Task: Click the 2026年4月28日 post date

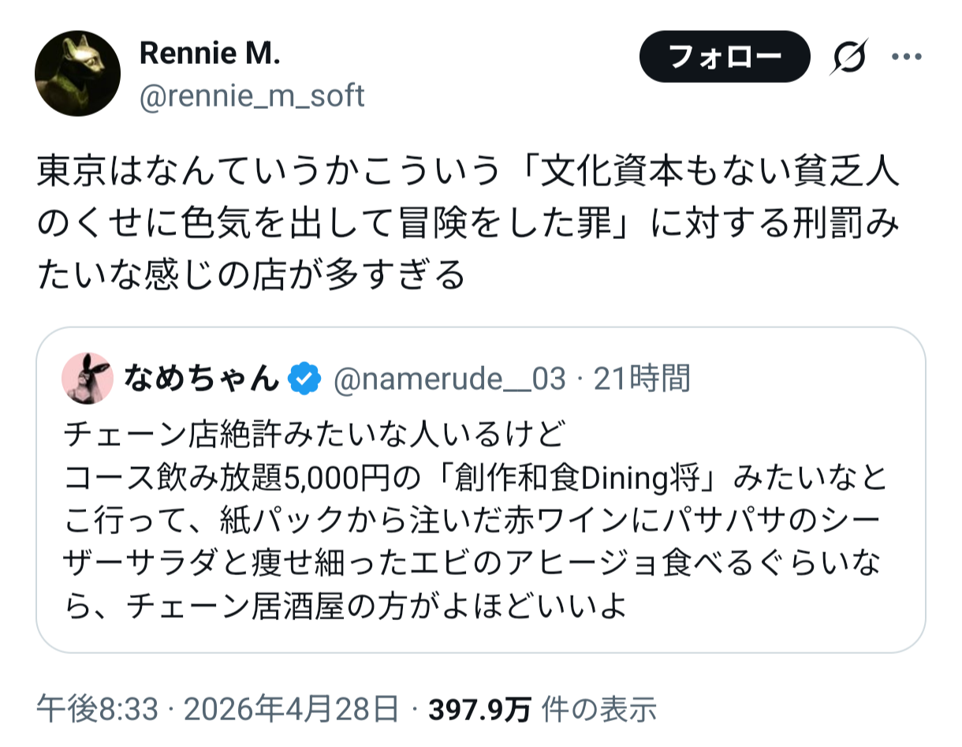Action: coord(292,709)
